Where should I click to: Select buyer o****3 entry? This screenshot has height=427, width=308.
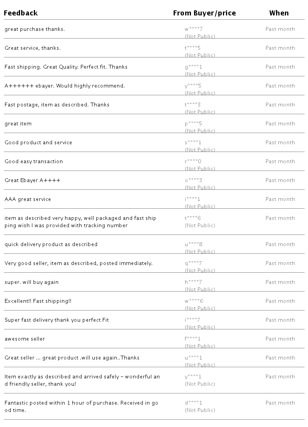click(x=193, y=181)
